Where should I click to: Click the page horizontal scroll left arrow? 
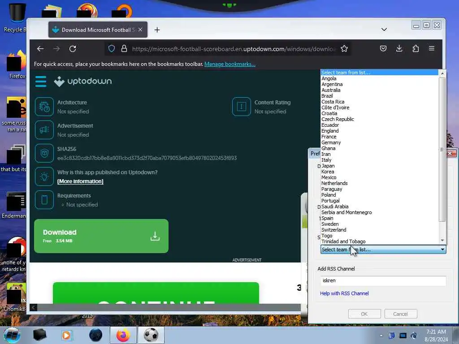(x=33, y=307)
